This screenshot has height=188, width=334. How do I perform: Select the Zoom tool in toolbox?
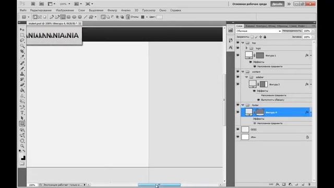coord(22,146)
